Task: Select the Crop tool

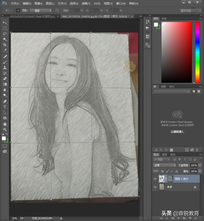Action: pos(5,45)
